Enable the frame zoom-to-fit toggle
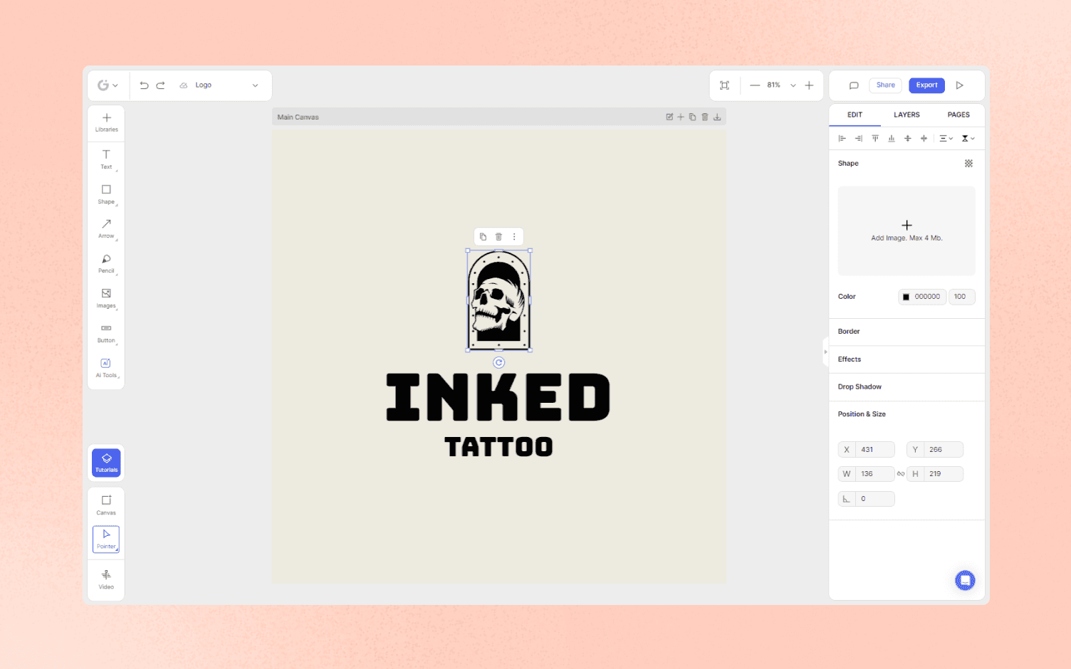 click(724, 85)
